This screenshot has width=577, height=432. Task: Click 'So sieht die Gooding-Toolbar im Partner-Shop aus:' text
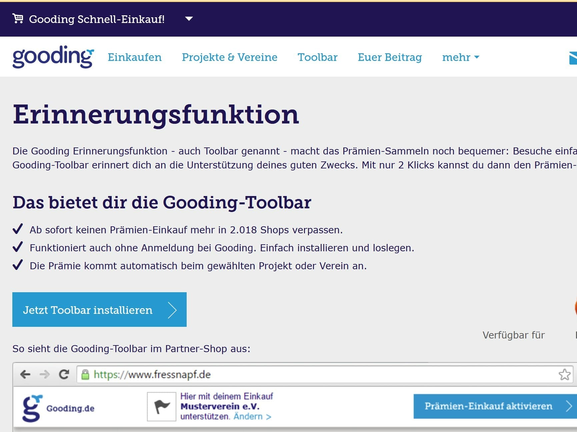tap(131, 349)
